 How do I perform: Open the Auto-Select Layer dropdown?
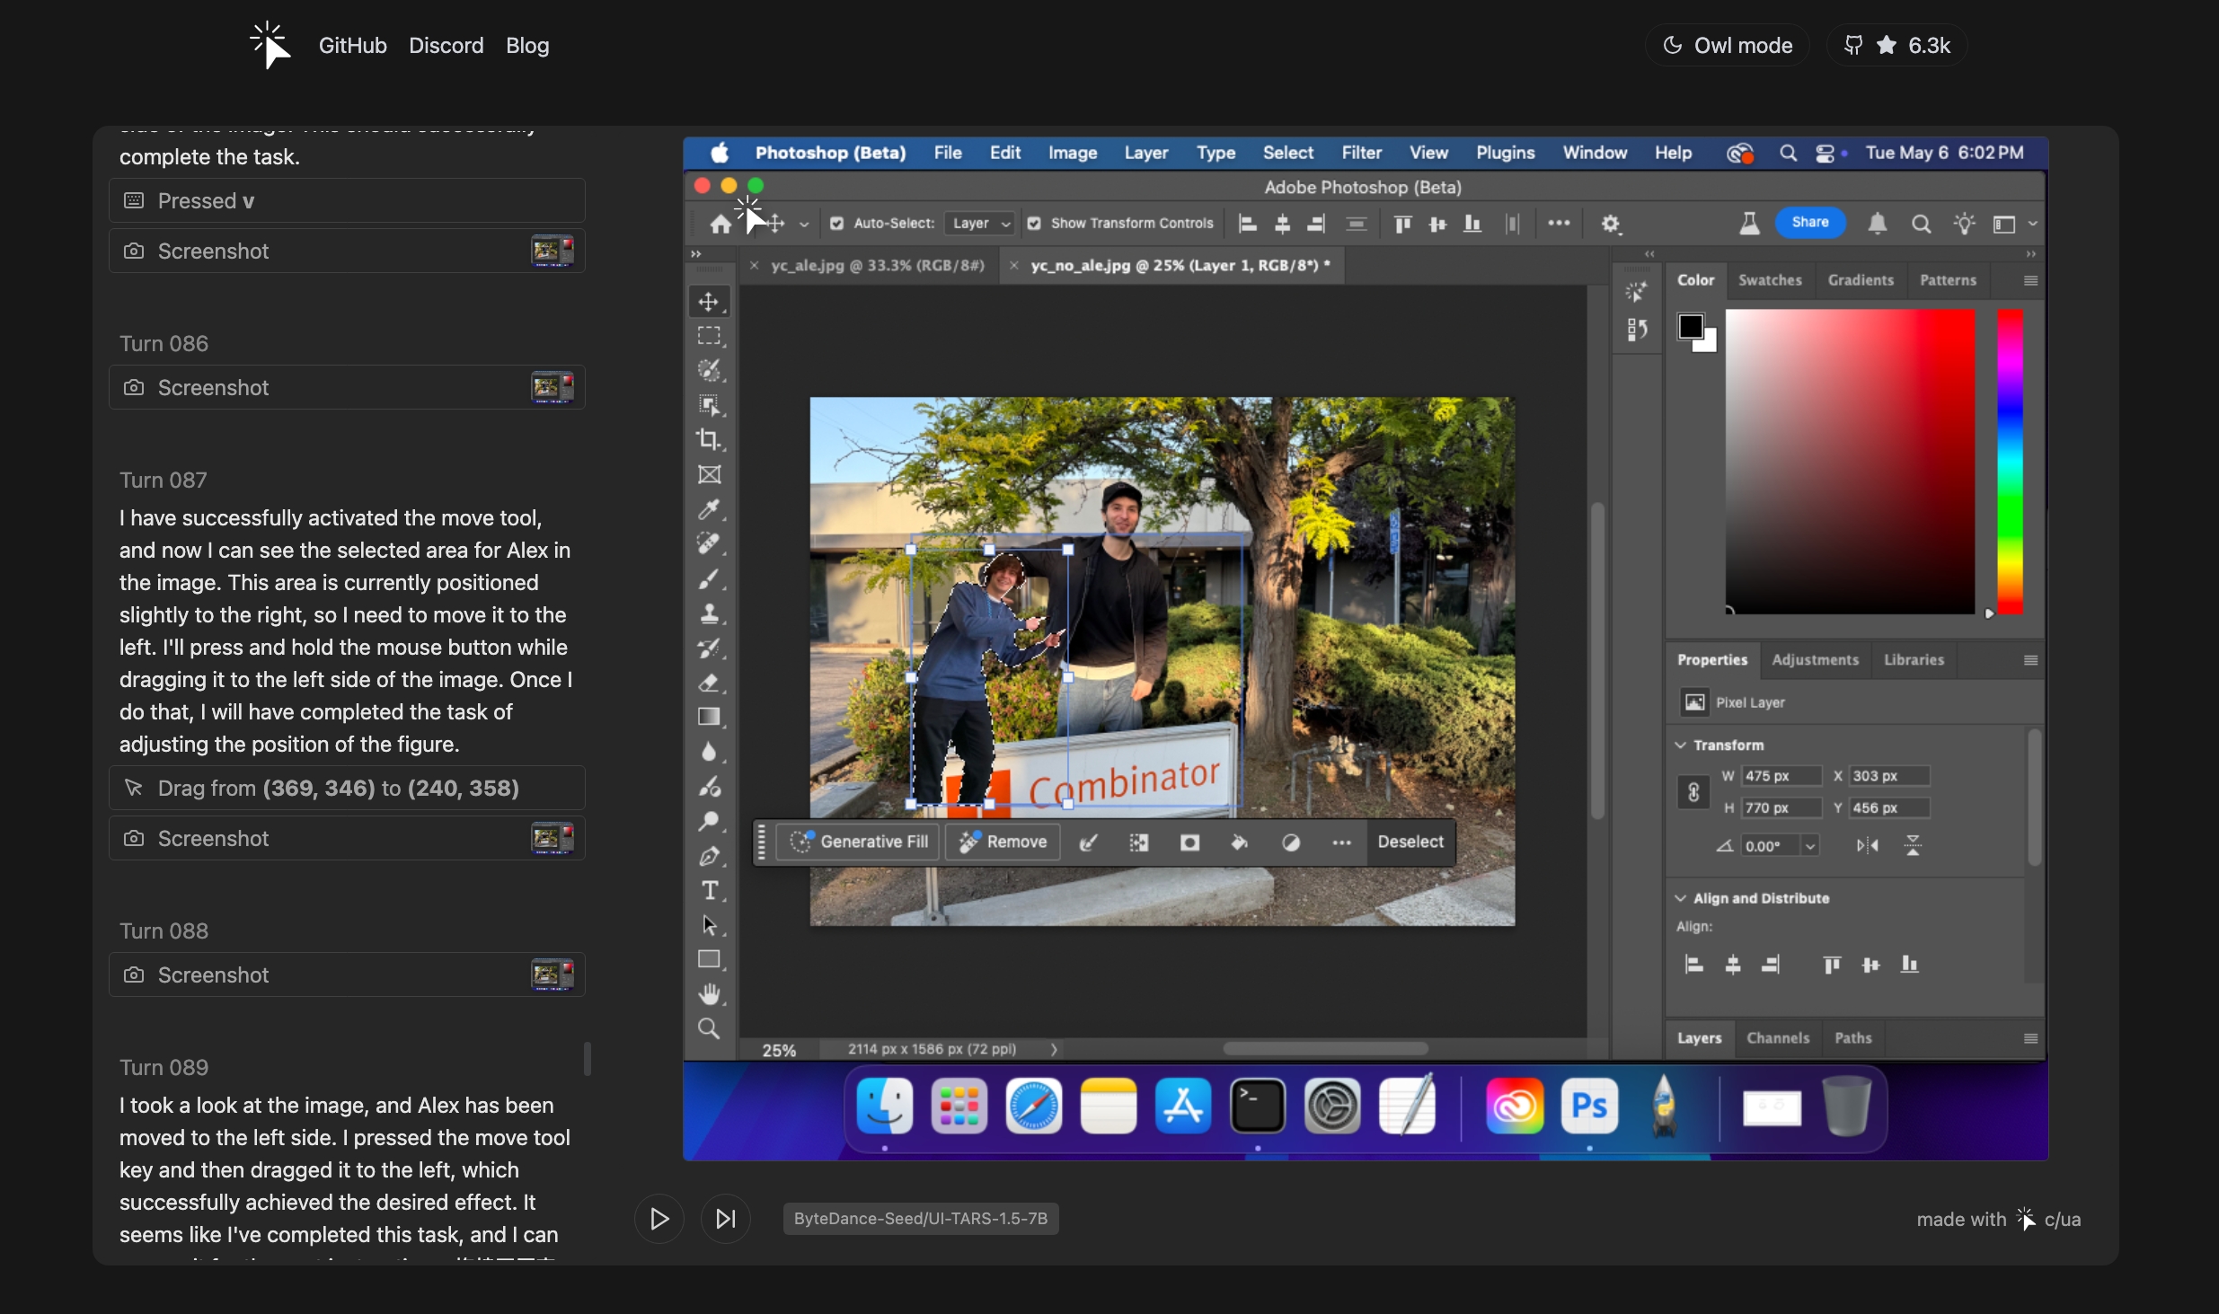click(980, 224)
